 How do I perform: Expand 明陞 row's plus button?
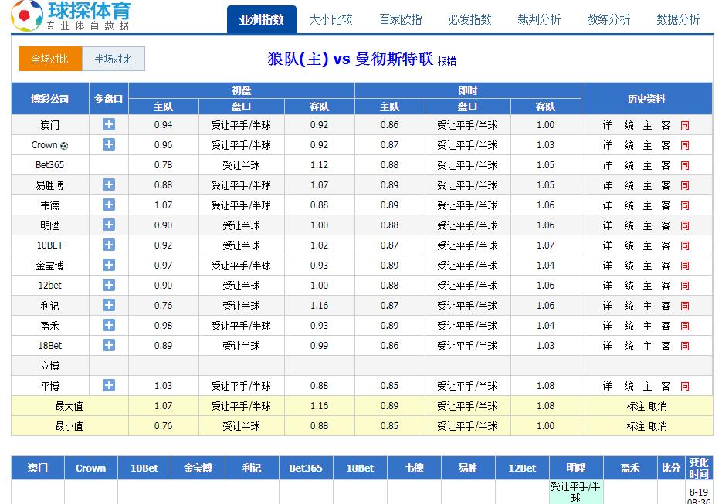(x=109, y=225)
